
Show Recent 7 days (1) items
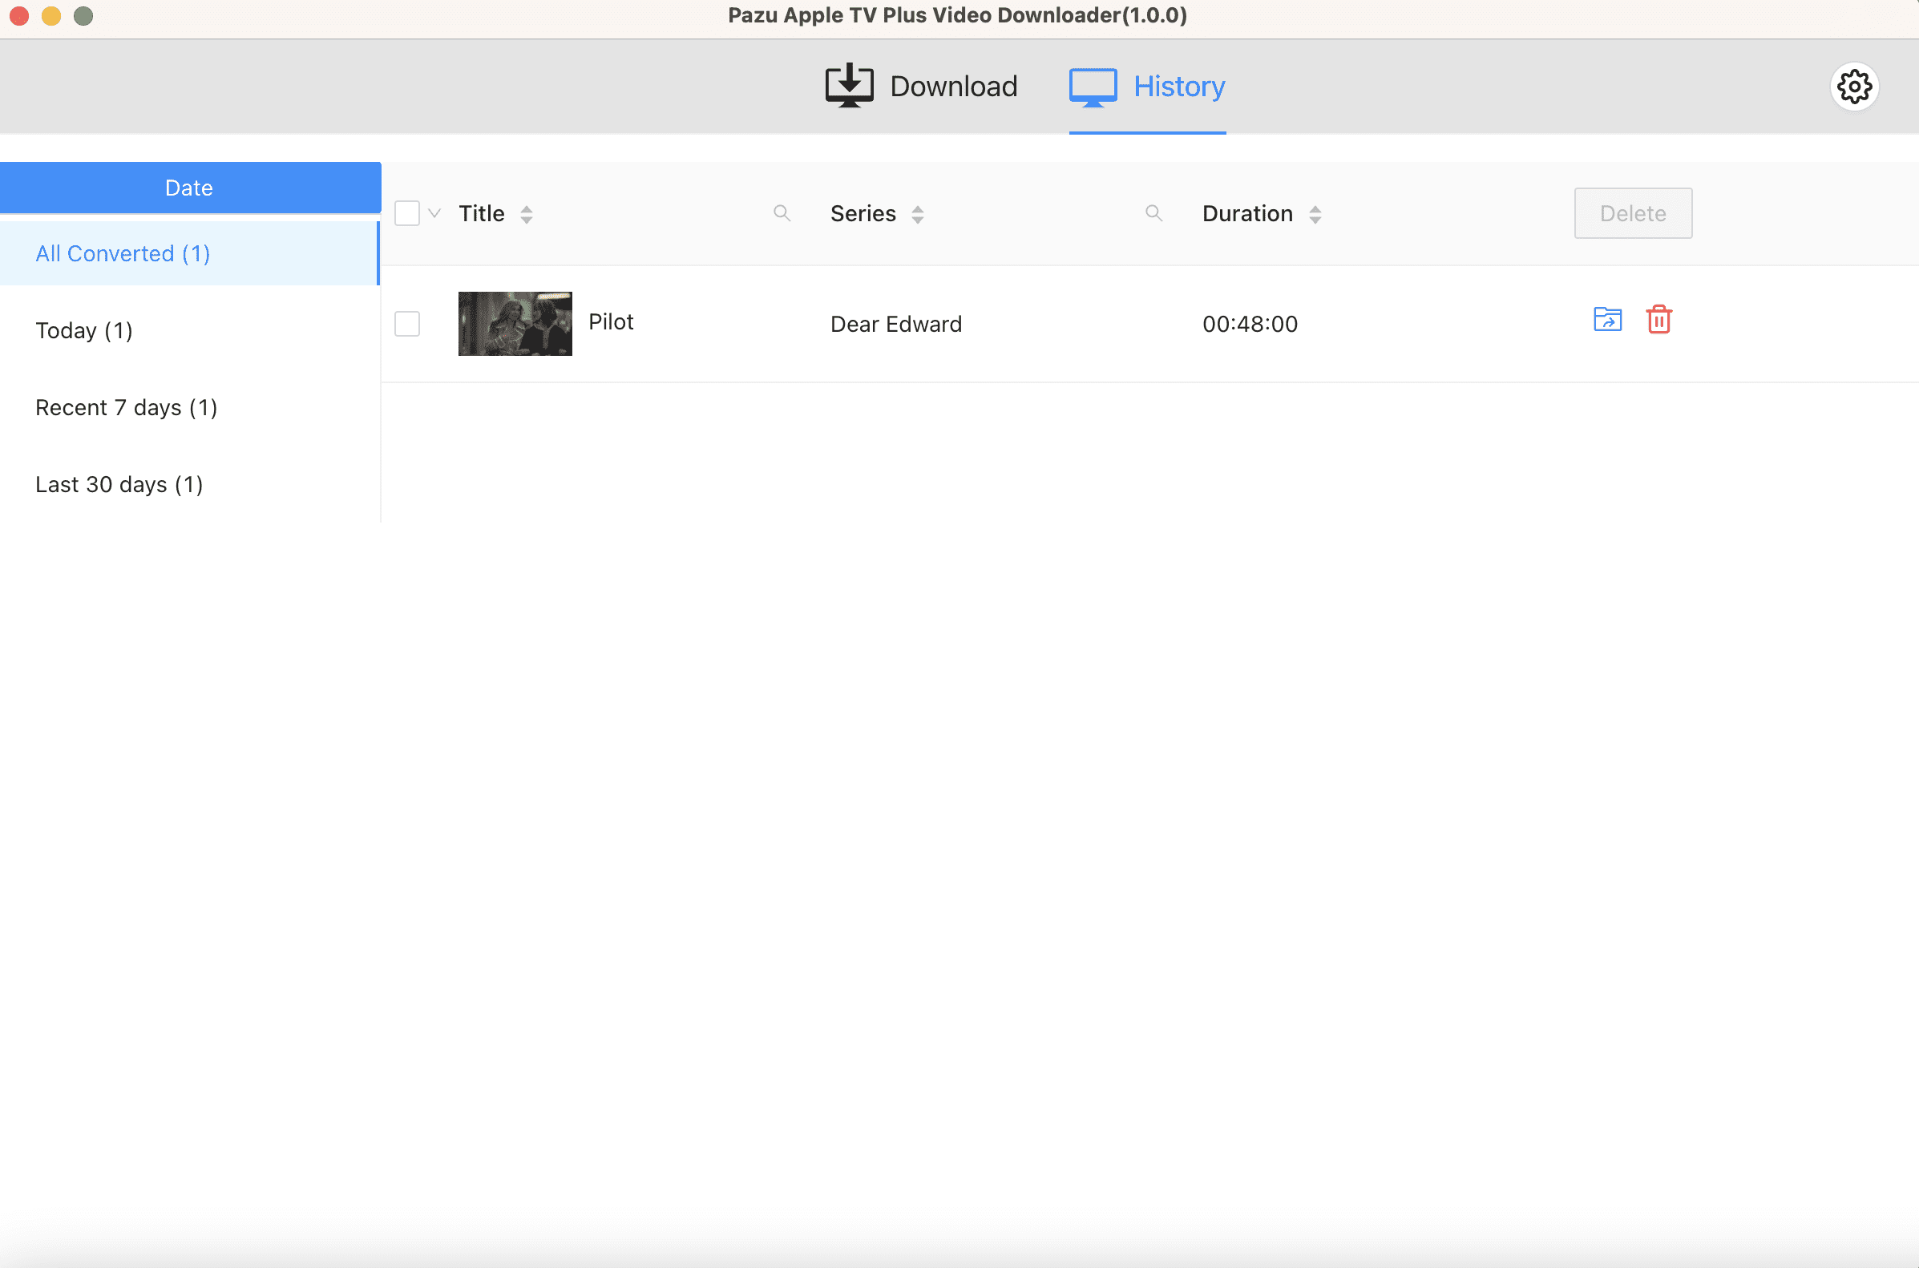(x=126, y=407)
